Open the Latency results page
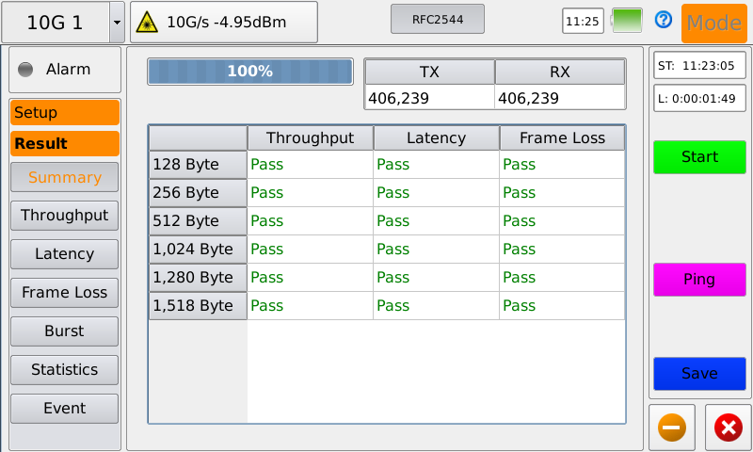This screenshot has height=452, width=753. point(64,253)
